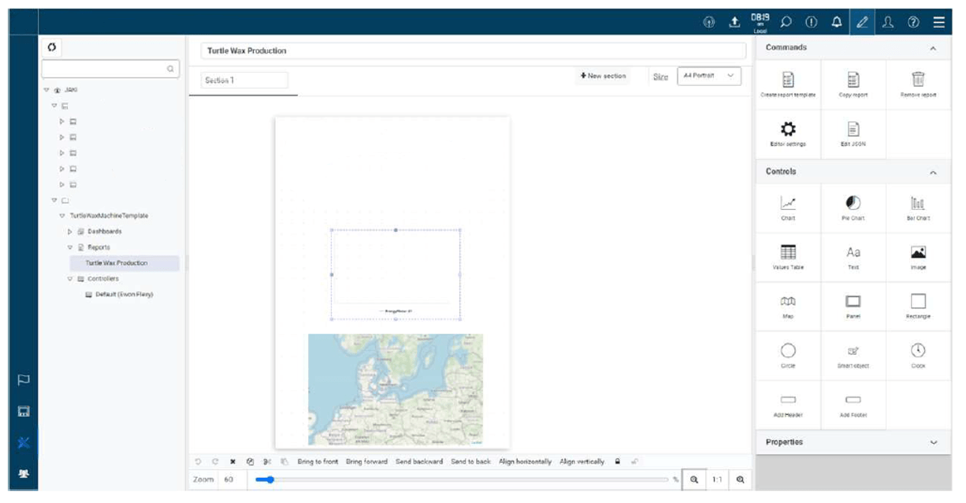
Task: Open the notifications bell
Action: click(x=837, y=23)
